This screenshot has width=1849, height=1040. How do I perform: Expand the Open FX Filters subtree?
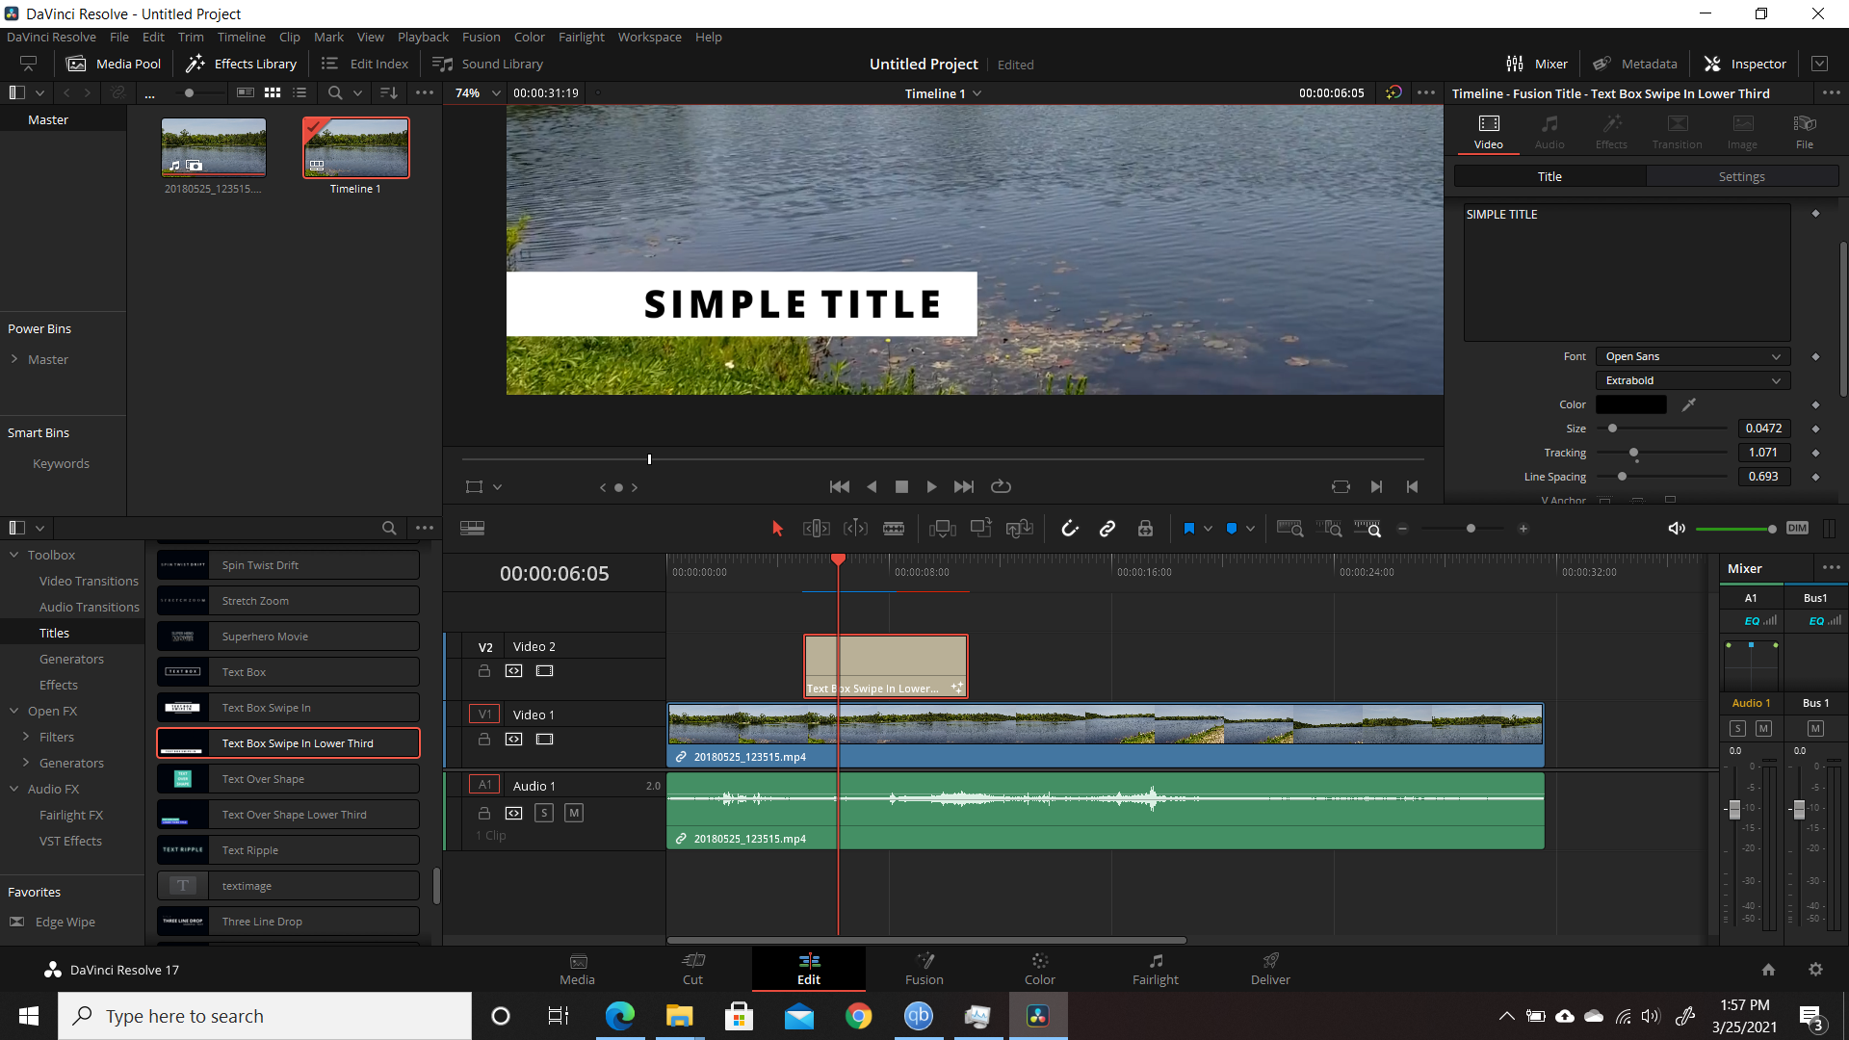(26, 737)
